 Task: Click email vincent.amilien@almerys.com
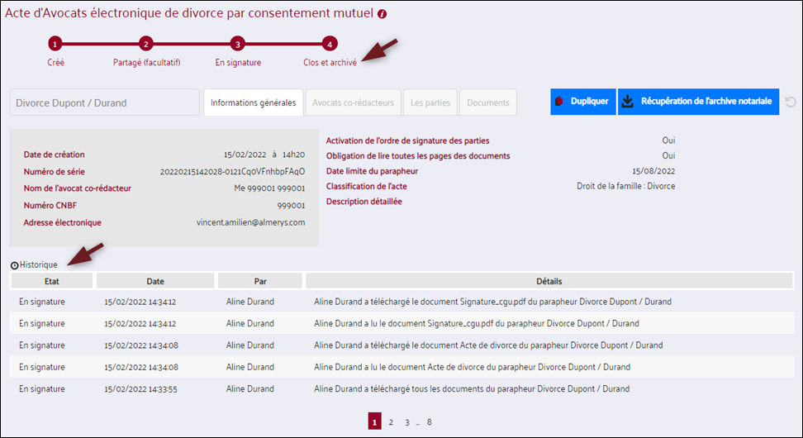tap(251, 222)
